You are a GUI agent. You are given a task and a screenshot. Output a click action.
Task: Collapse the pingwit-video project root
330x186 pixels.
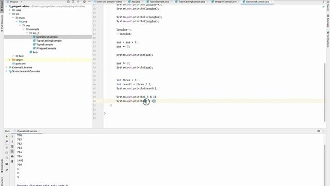pyautogui.click(x=6, y=6)
